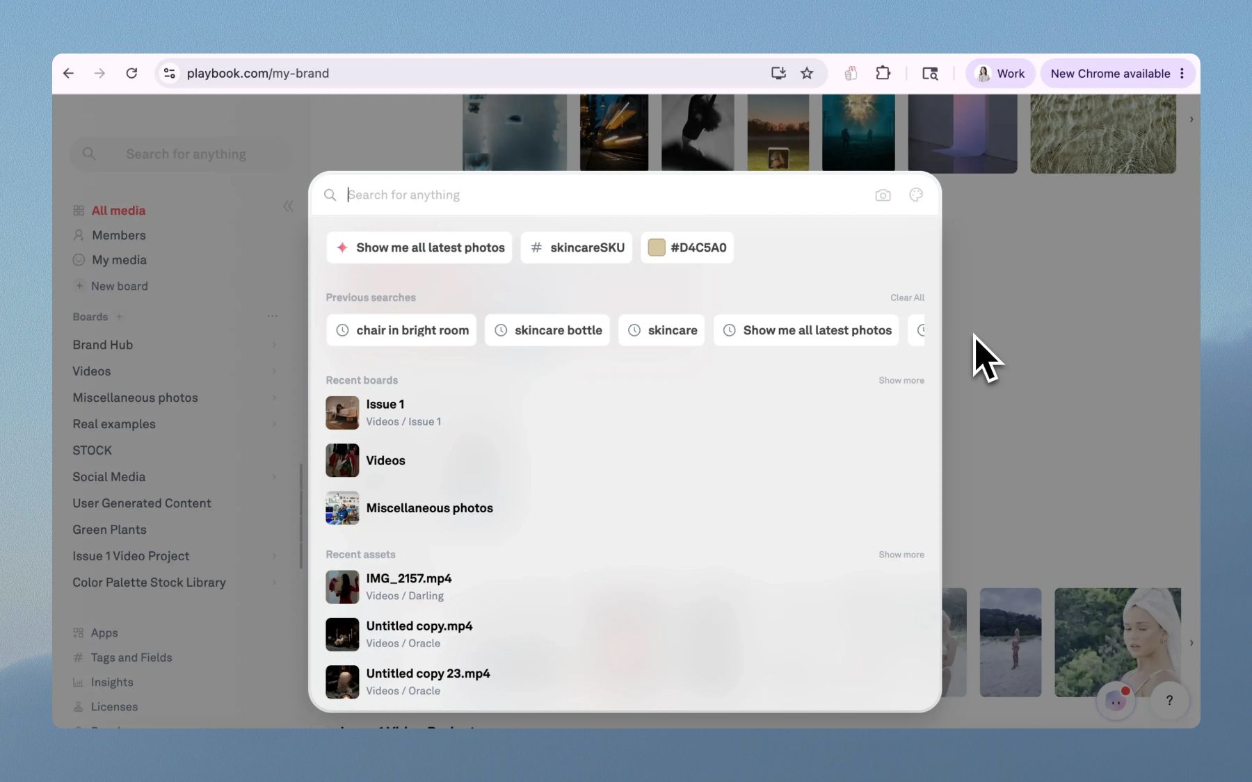Click the camera image search icon

[883, 195]
